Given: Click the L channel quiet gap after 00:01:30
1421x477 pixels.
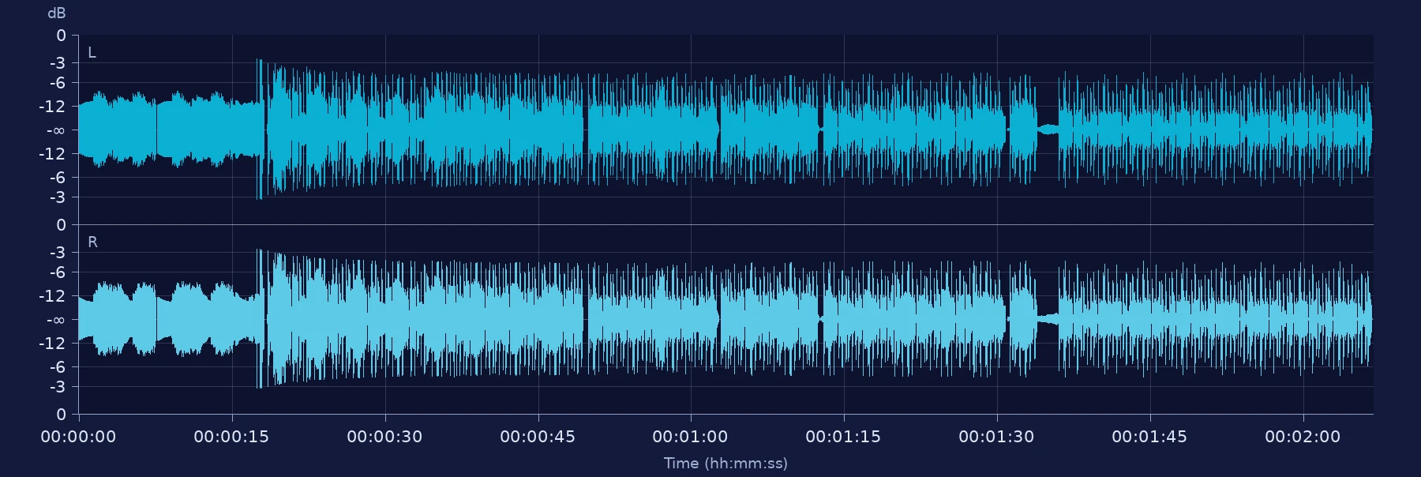Looking at the screenshot, I should coord(1048,130).
